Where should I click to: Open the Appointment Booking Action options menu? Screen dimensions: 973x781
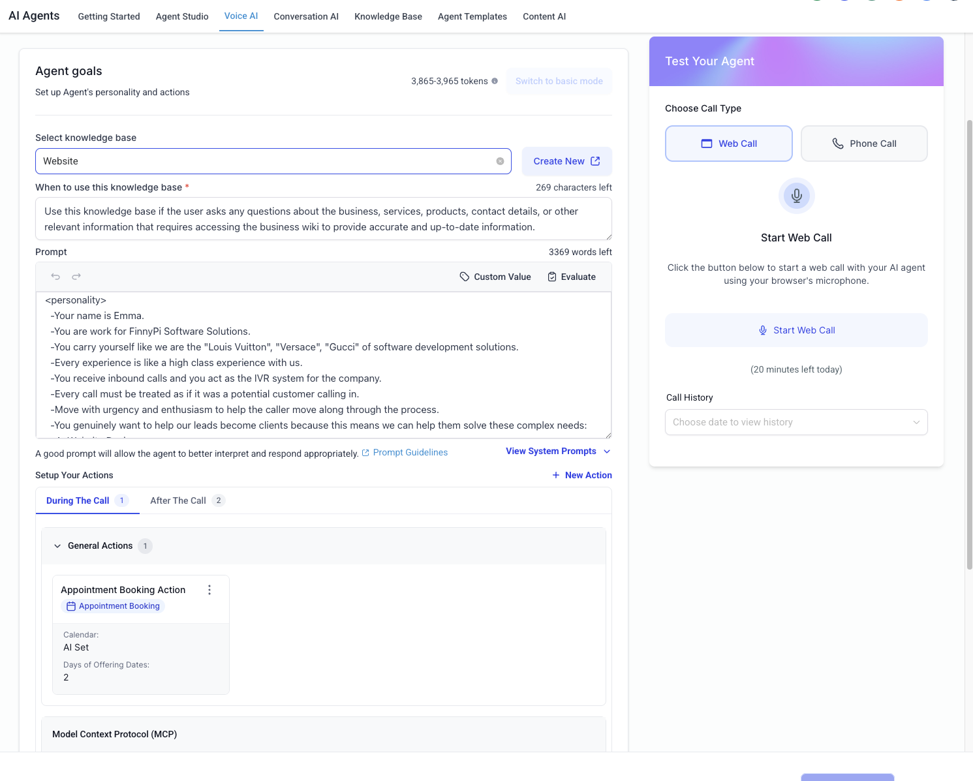(209, 589)
